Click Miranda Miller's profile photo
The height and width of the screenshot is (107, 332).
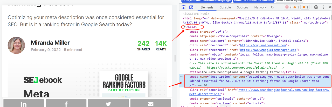pos(16,45)
